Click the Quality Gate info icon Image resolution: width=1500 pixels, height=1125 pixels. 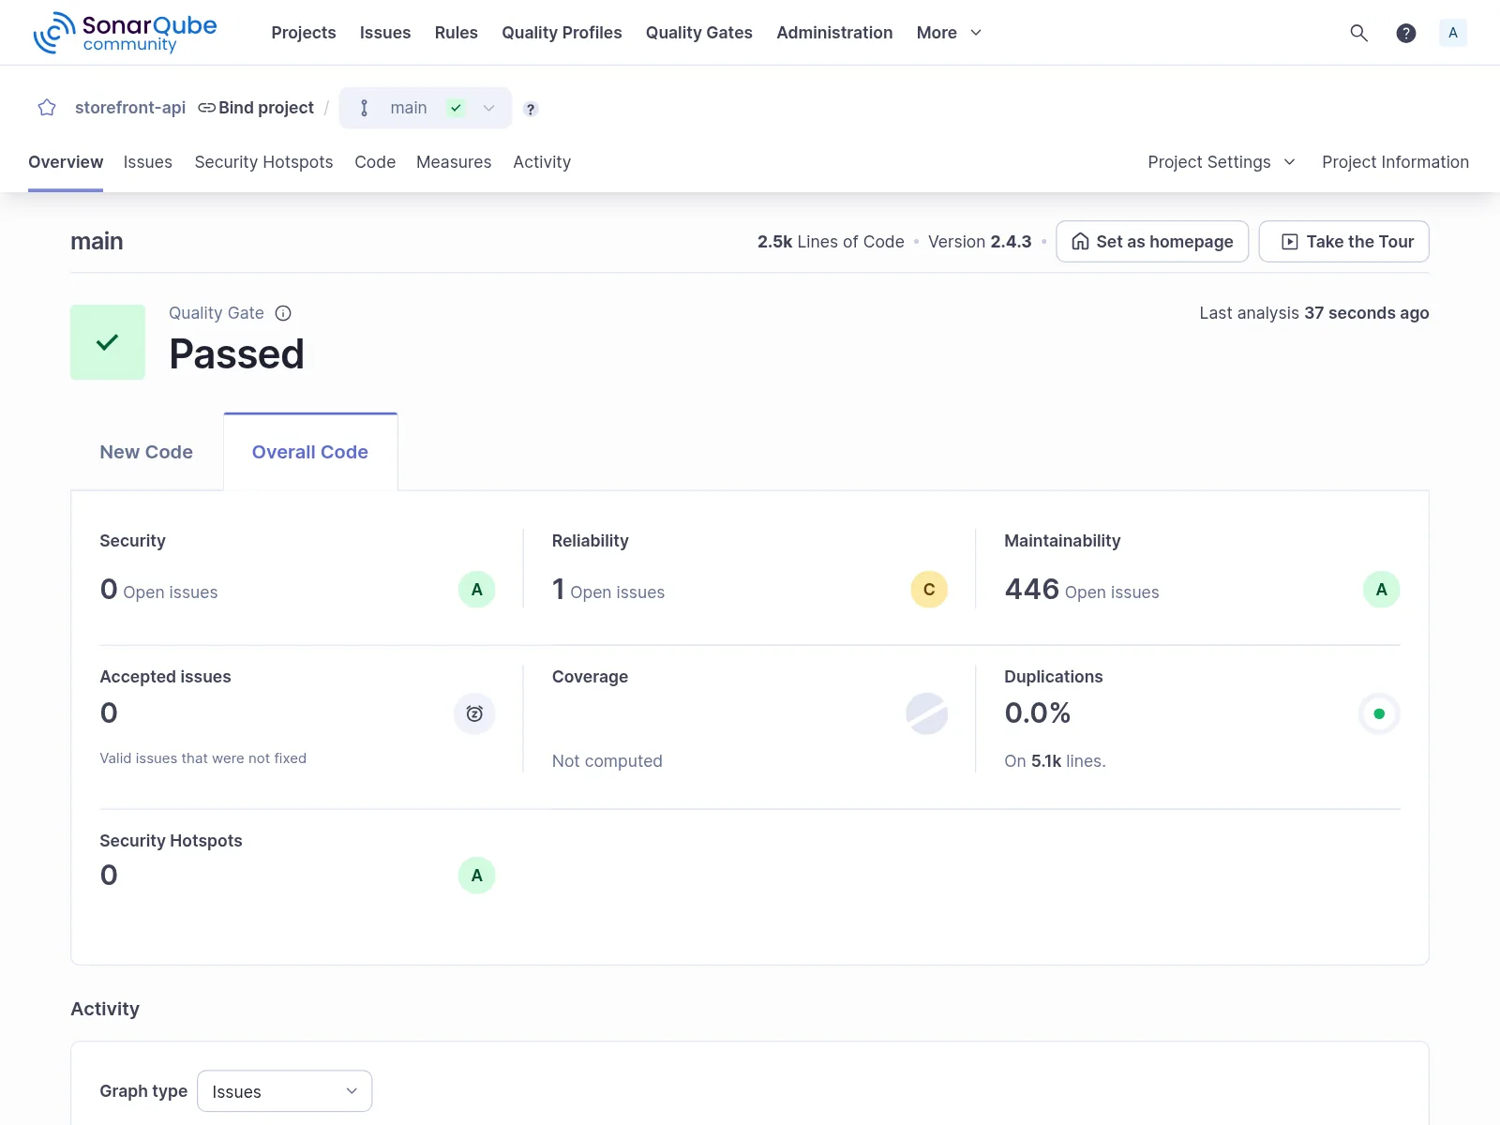(283, 313)
